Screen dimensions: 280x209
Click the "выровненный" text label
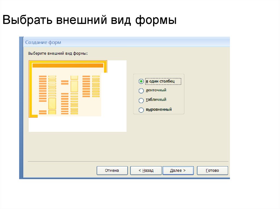[x=159, y=110]
